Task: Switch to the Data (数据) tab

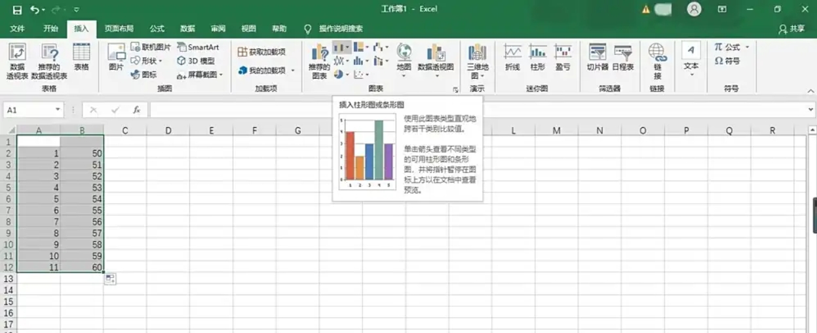Action: 187,29
